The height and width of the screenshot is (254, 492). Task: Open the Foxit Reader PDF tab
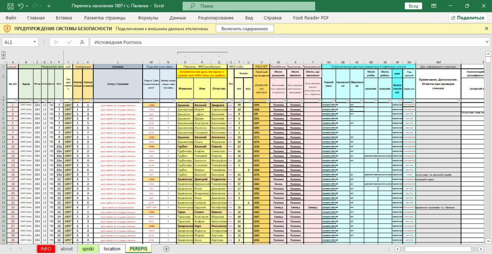(311, 18)
